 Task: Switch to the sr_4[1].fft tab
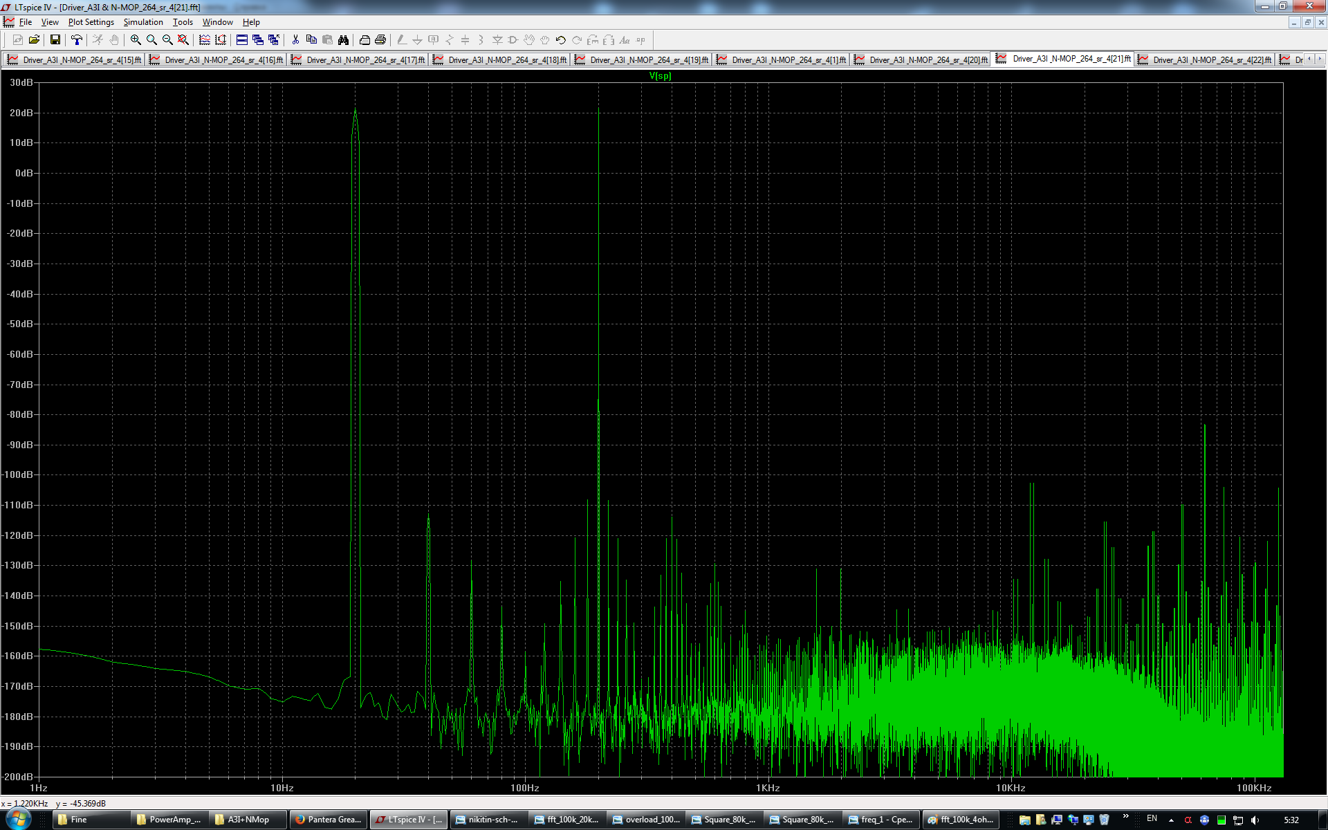[782, 60]
